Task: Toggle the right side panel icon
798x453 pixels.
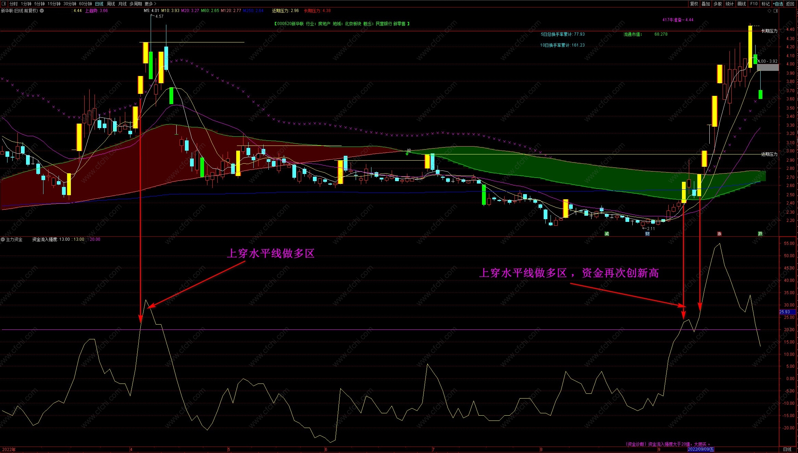Action: (x=776, y=11)
